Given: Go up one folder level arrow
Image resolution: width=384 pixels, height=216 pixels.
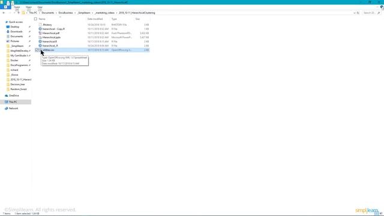Looking at the screenshot, I should (19, 13).
